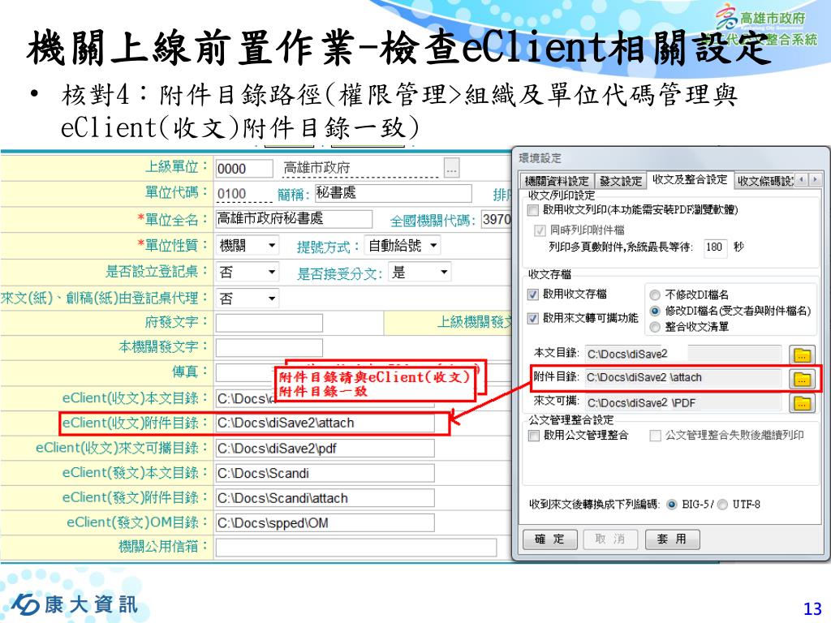This screenshot has width=831, height=623.
Task: Switch to 發文設定 tab
Action: (621, 181)
